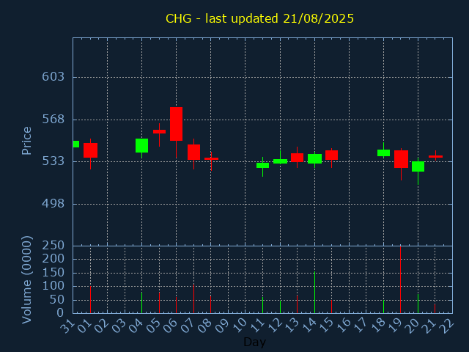Viewport: 469px width, 352px height.
Task: Select the red candlestick on day 19
Action: (401, 159)
